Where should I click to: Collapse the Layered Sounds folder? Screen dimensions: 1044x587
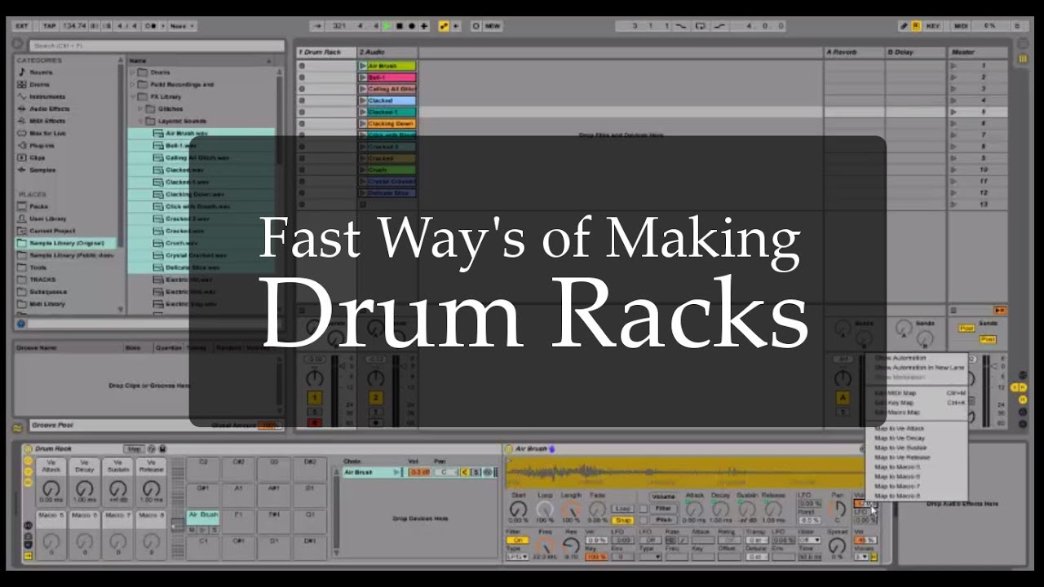pyautogui.click(x=141, y=121)
